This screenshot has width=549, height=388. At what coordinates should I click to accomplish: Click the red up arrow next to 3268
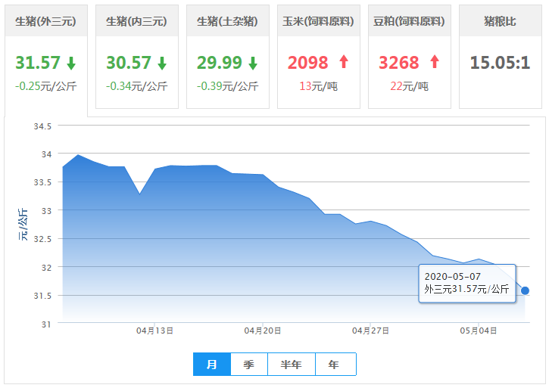(x=435, y=62)
